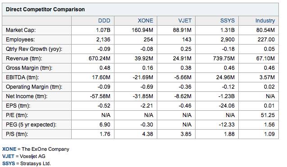This screenshot has height=167, width=287.
Task: Click VJET link next to Voxeljet AG
Action: coord(8,156)
